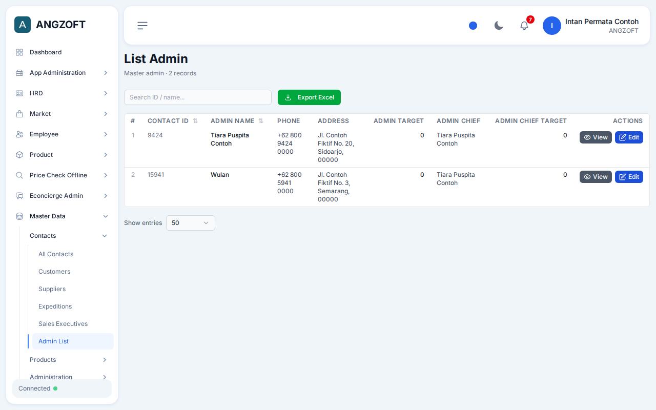Image resolution: width=656 pixels, height=410 pixels.
Task: Edit the Wulan admin record
Action: point(629,177)
